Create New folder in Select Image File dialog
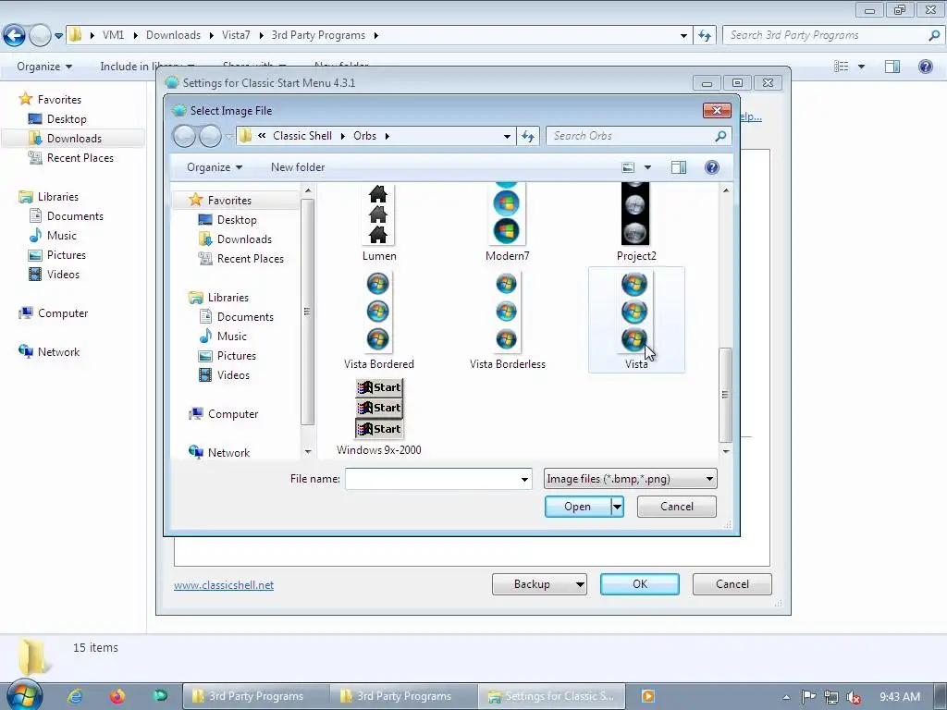947x710 pixels. point(298,167)
